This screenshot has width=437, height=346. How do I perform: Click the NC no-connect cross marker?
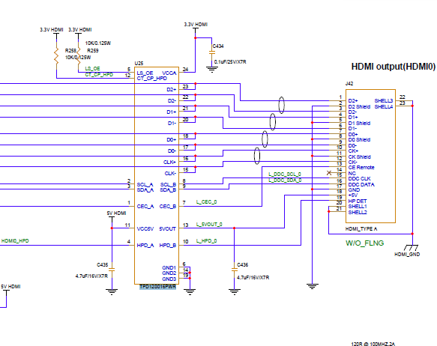coord(329,173)
